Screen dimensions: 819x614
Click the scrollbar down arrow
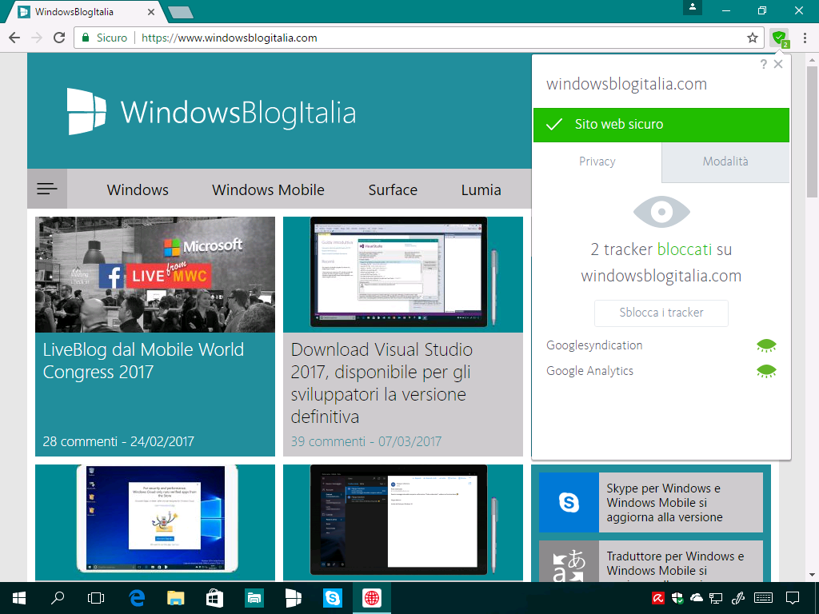click(812, 575)
